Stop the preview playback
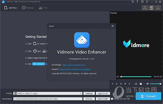This screenshot has height=104, width=163. click(125, 84)
